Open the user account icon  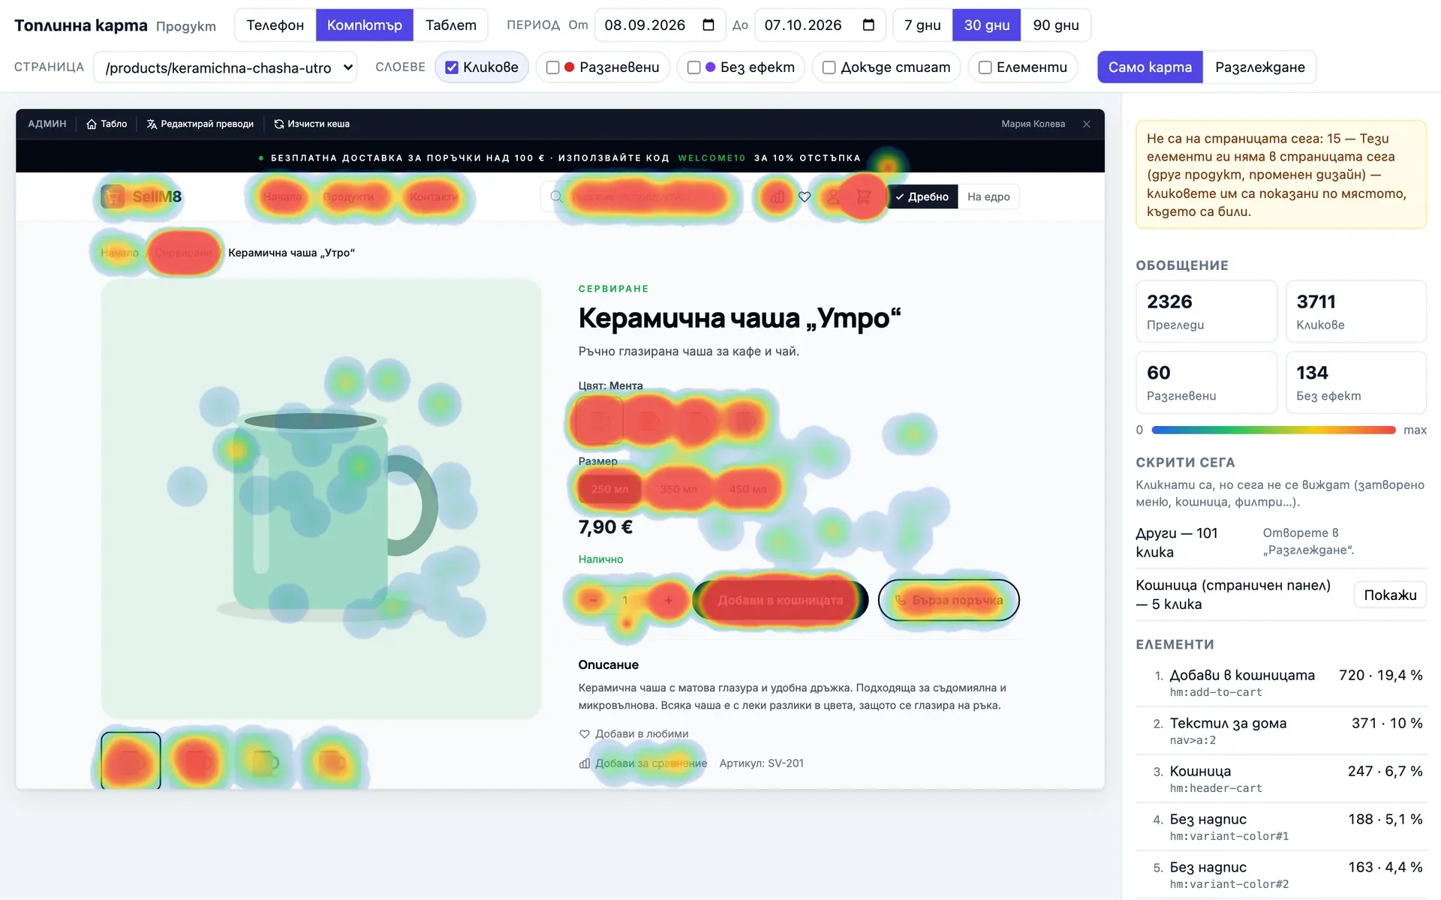coord(833,196)
